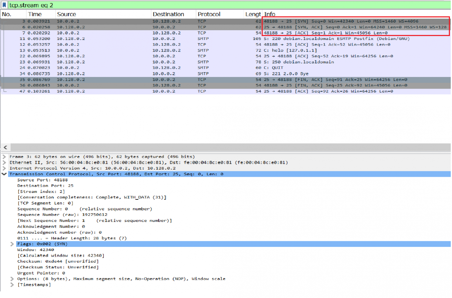Sort packets by the Time column
Screen dimensions: 452x298
(x=35, y=14)
